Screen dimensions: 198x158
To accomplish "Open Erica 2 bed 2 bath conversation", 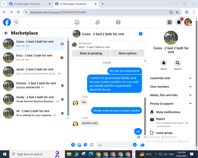I will coord(33,58).
